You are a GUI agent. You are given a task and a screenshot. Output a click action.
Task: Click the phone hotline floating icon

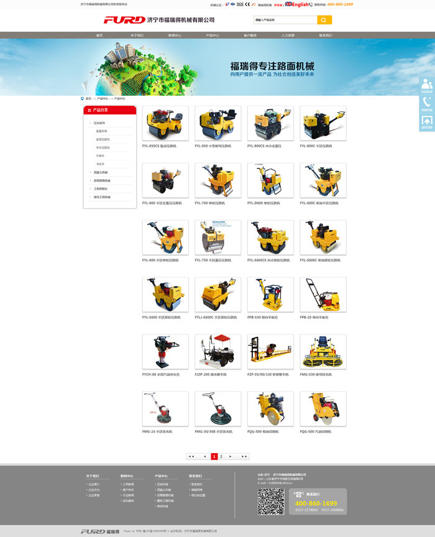point(427,104)
